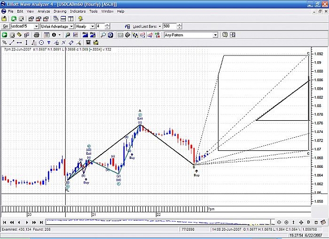Select the horizontal line drawing tool
Viewport: 329px width, 239px height.
click(19, 43)
